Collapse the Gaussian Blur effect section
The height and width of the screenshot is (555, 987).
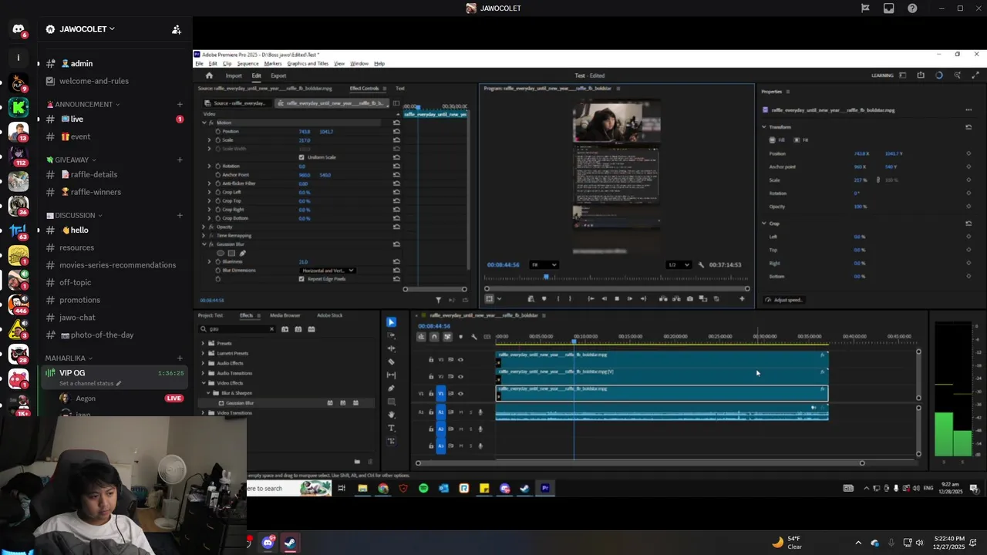(x=204, y=244)
